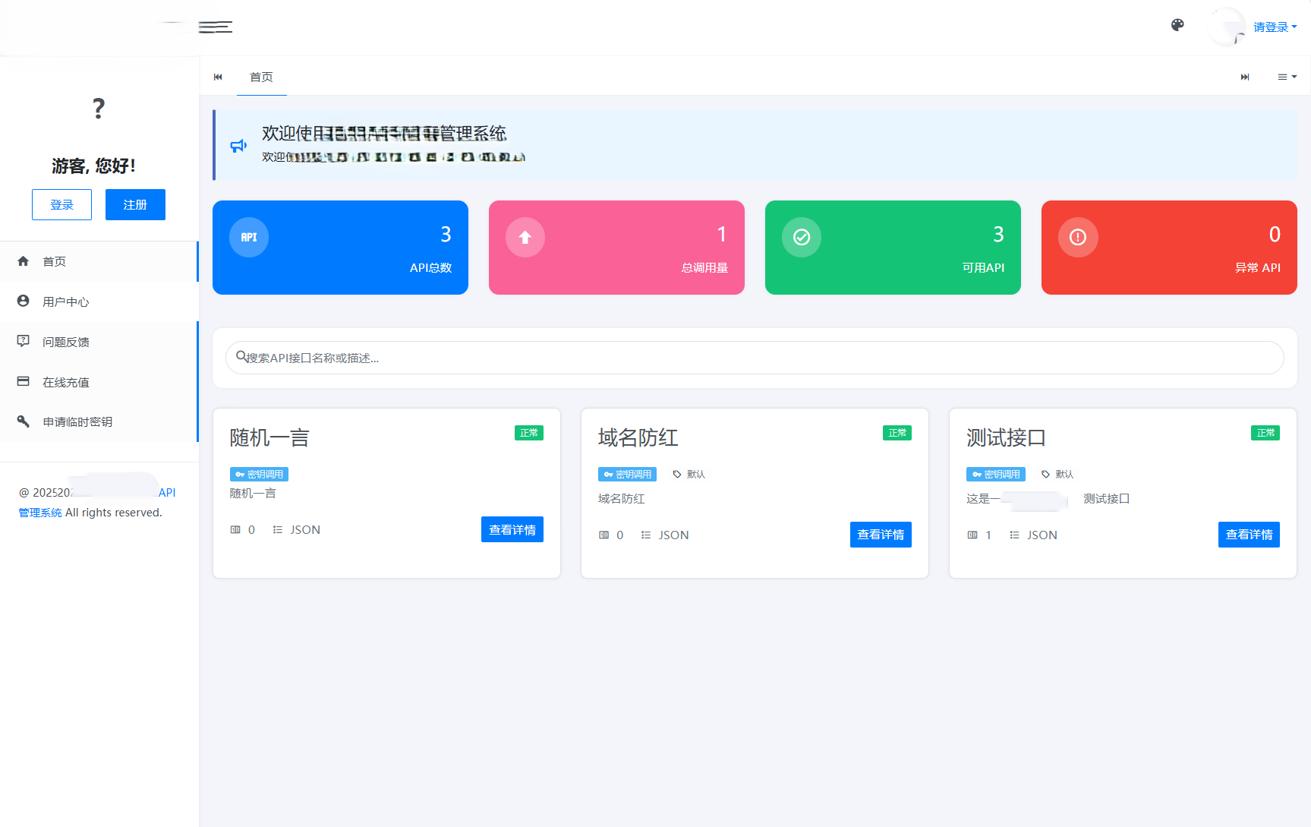This screenshot has height=827, width=1311.
Task: Click the guest question mark avatar
Action: click(99, 109)
